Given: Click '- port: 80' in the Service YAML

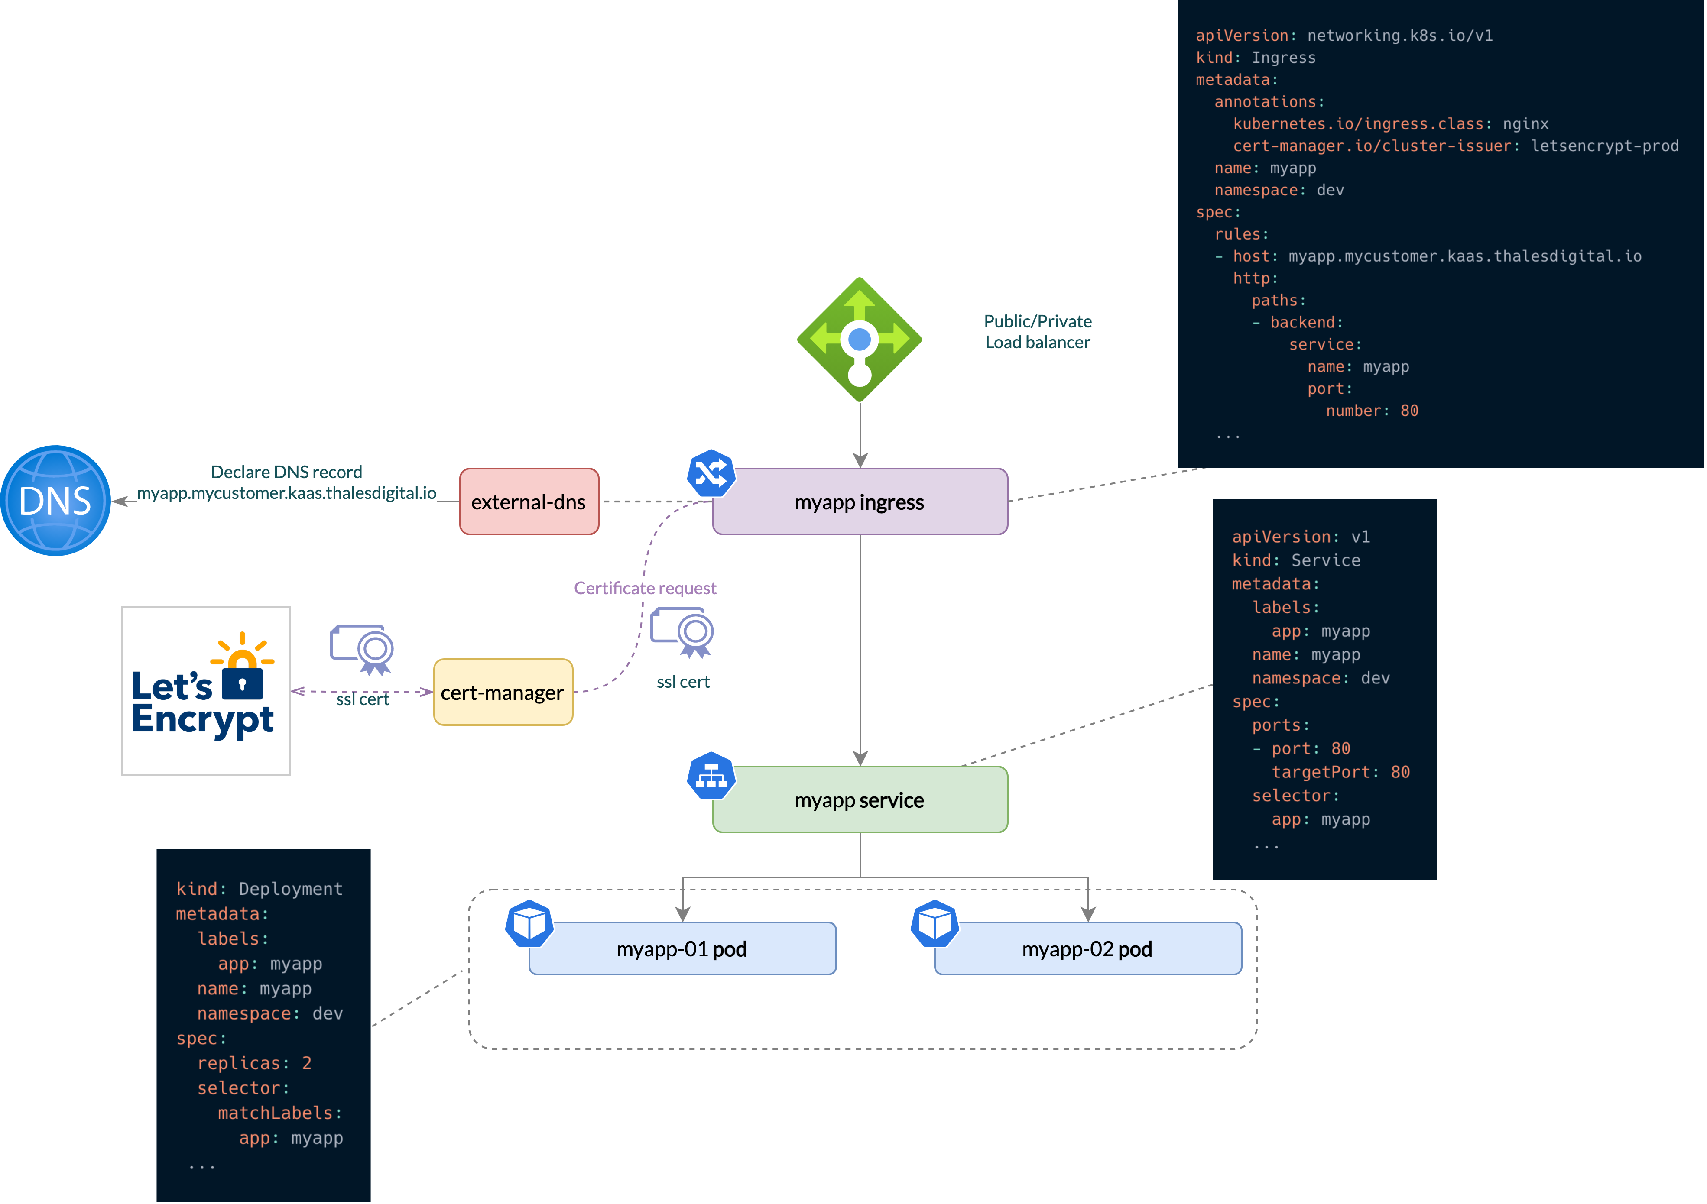Looking at the screenshot, I should click(x=1301, y=748).
